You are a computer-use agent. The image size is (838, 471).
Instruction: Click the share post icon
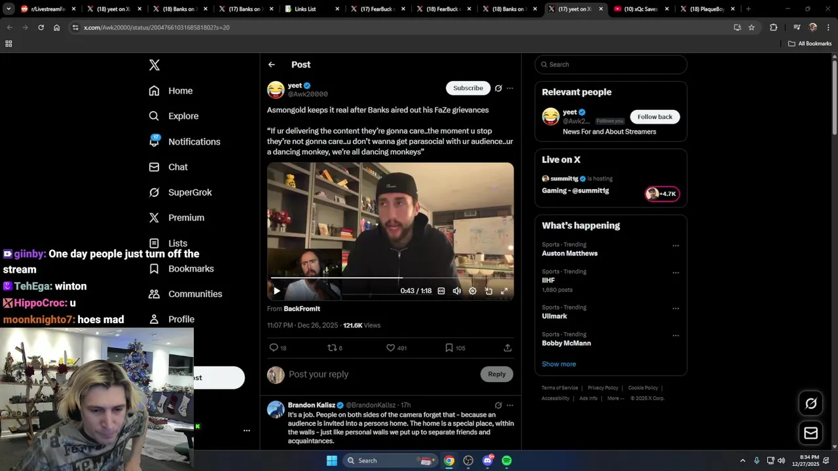[507, 348]
